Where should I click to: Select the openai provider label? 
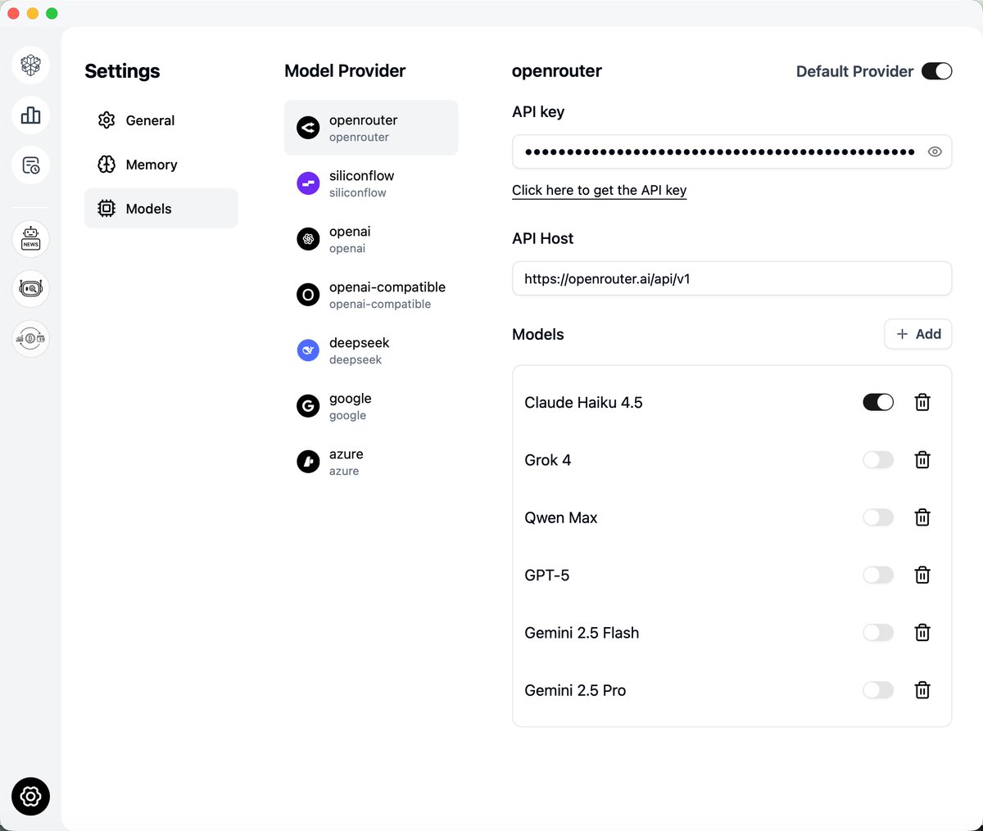click(x=350, y=232)
